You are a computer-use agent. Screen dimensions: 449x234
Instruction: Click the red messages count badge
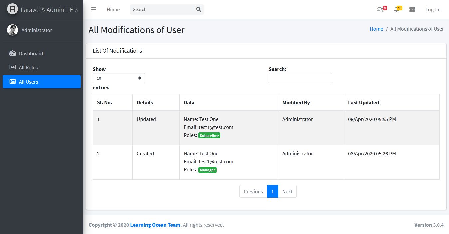(385, 8)
